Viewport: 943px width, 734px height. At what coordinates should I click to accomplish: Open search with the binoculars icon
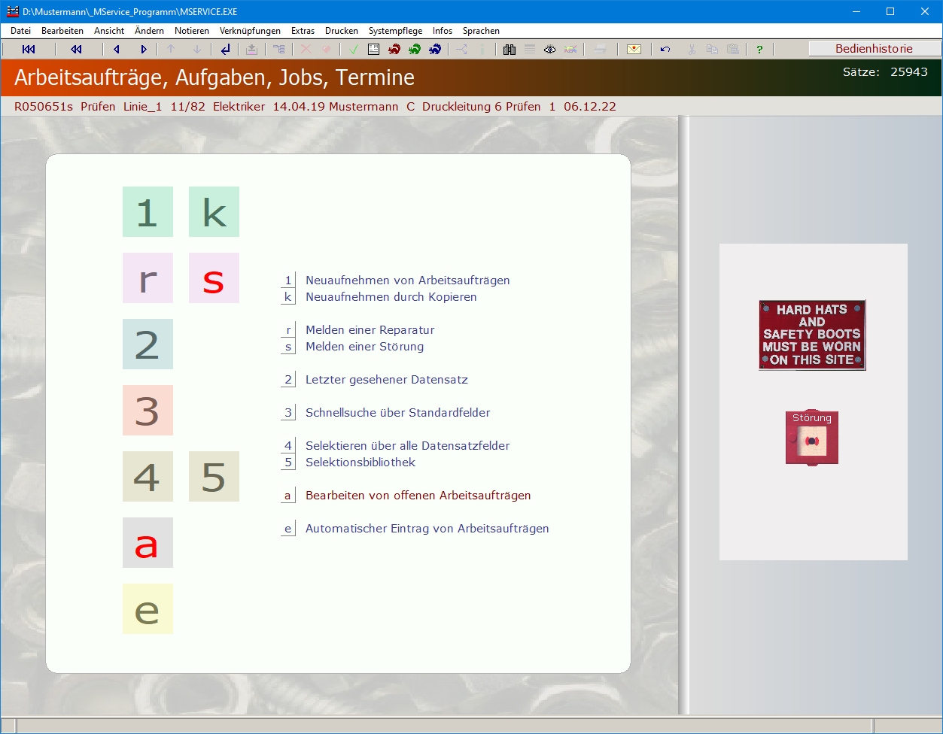510,50
